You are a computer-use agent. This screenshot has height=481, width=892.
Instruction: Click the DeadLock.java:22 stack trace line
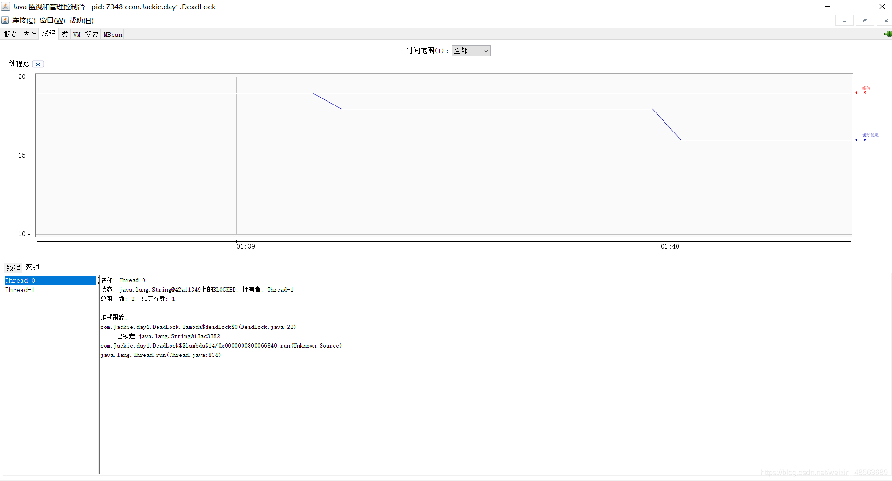(x=198, y=327)
